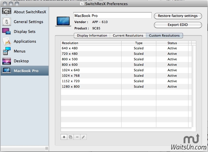208x152 pixels.
Task: Select the 1280 x 800 resolution row
Action: (x=126, y=87)
